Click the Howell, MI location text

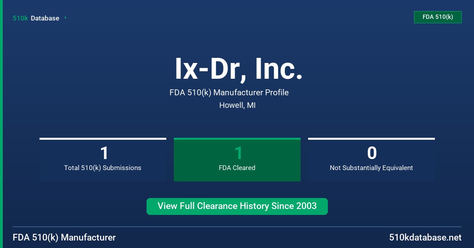click(x=237, y=105)
